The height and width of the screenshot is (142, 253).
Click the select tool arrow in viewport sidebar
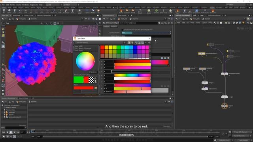[3, 42]
